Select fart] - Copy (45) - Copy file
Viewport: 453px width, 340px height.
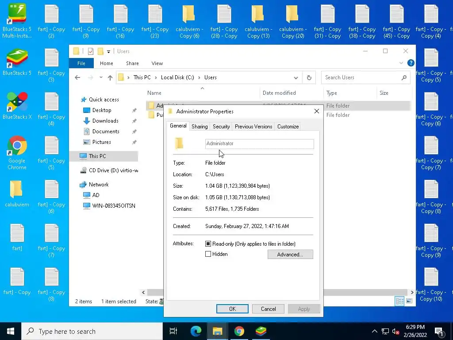point(396,21)
